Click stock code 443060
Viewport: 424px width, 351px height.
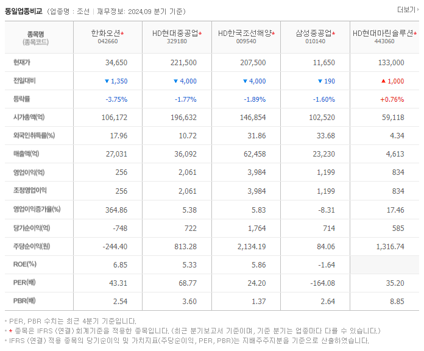(384, 41)
